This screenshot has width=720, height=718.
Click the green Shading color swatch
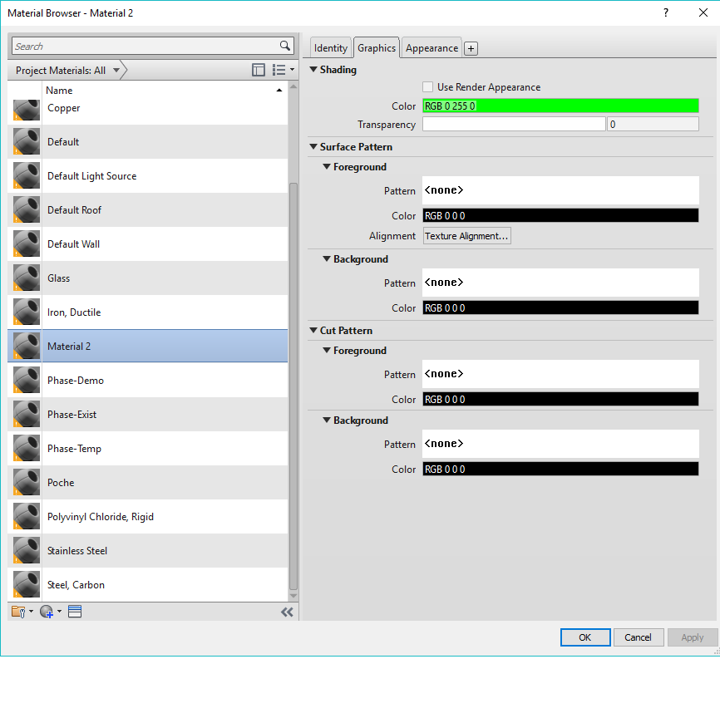pos(560,106)
